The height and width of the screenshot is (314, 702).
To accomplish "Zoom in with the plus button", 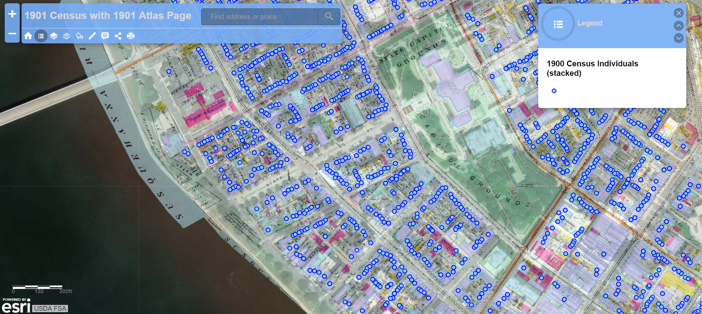I will tap(12, 14).
